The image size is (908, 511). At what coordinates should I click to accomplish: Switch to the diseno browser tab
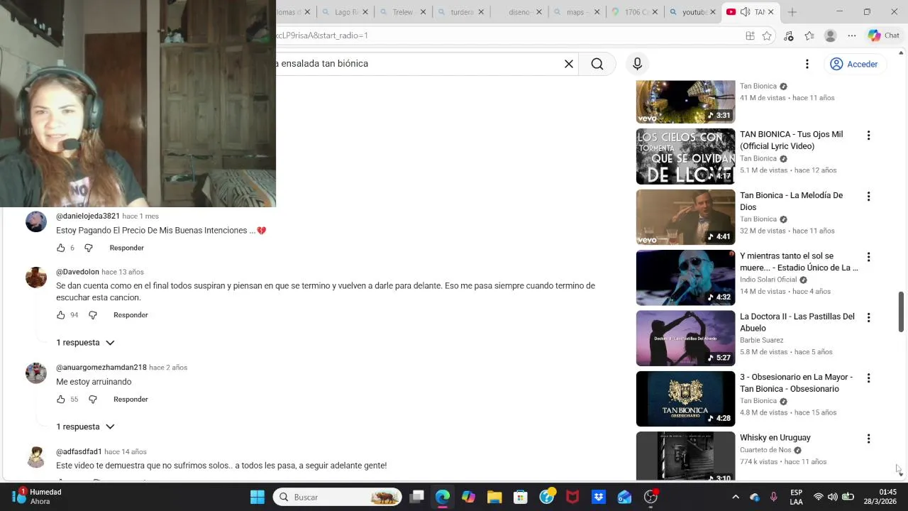519,12
